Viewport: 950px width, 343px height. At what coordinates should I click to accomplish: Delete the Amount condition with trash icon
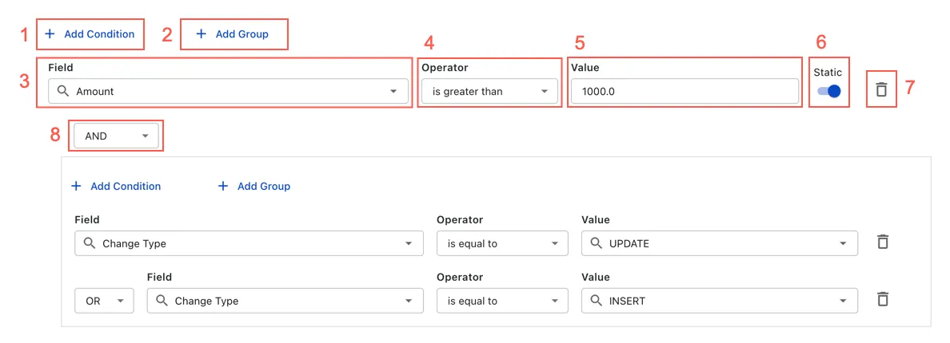coord(881,90)
